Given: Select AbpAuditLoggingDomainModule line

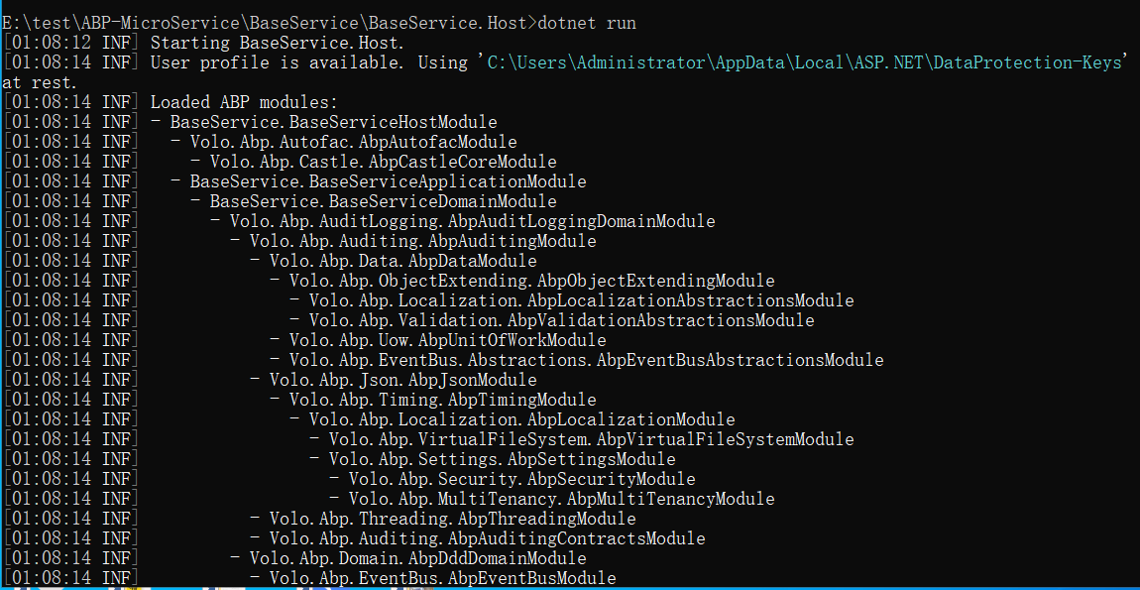Looking at the screenshot, I should (473, 221).
